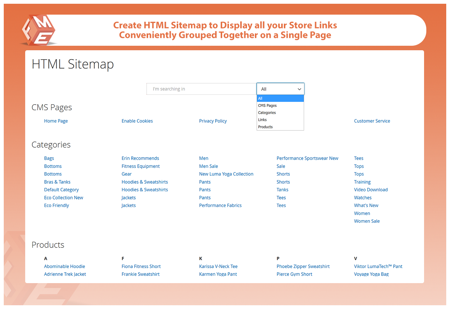This screenshot has width=450, height=309.
Task: Open the search category dropdown showing All
Action: pos(280,89)
